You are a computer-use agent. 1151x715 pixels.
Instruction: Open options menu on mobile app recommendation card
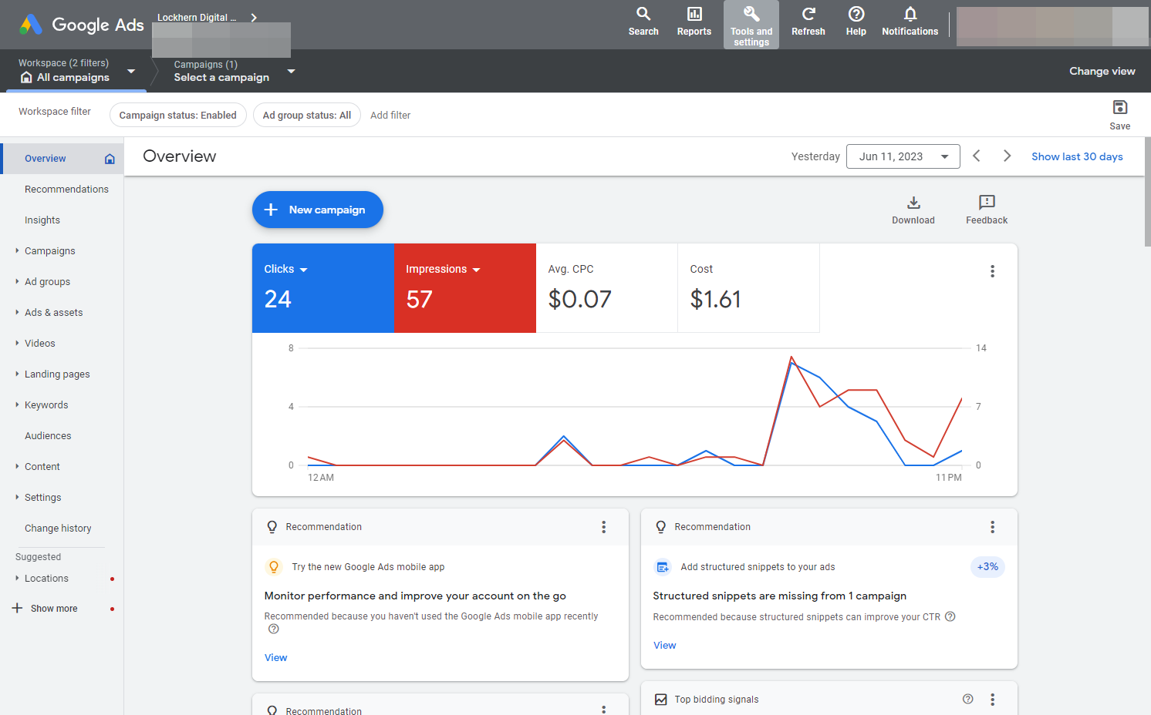coord(603,527)
